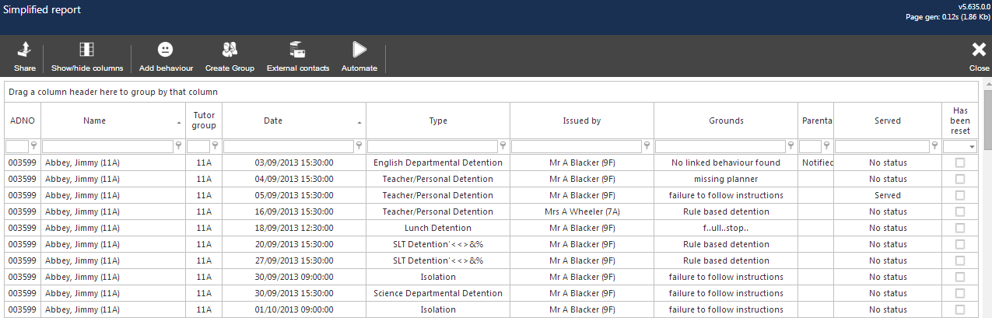
Task: Toggle Has been reset checkbox for Lunch Detention row
Action: [x=960, y=228]
